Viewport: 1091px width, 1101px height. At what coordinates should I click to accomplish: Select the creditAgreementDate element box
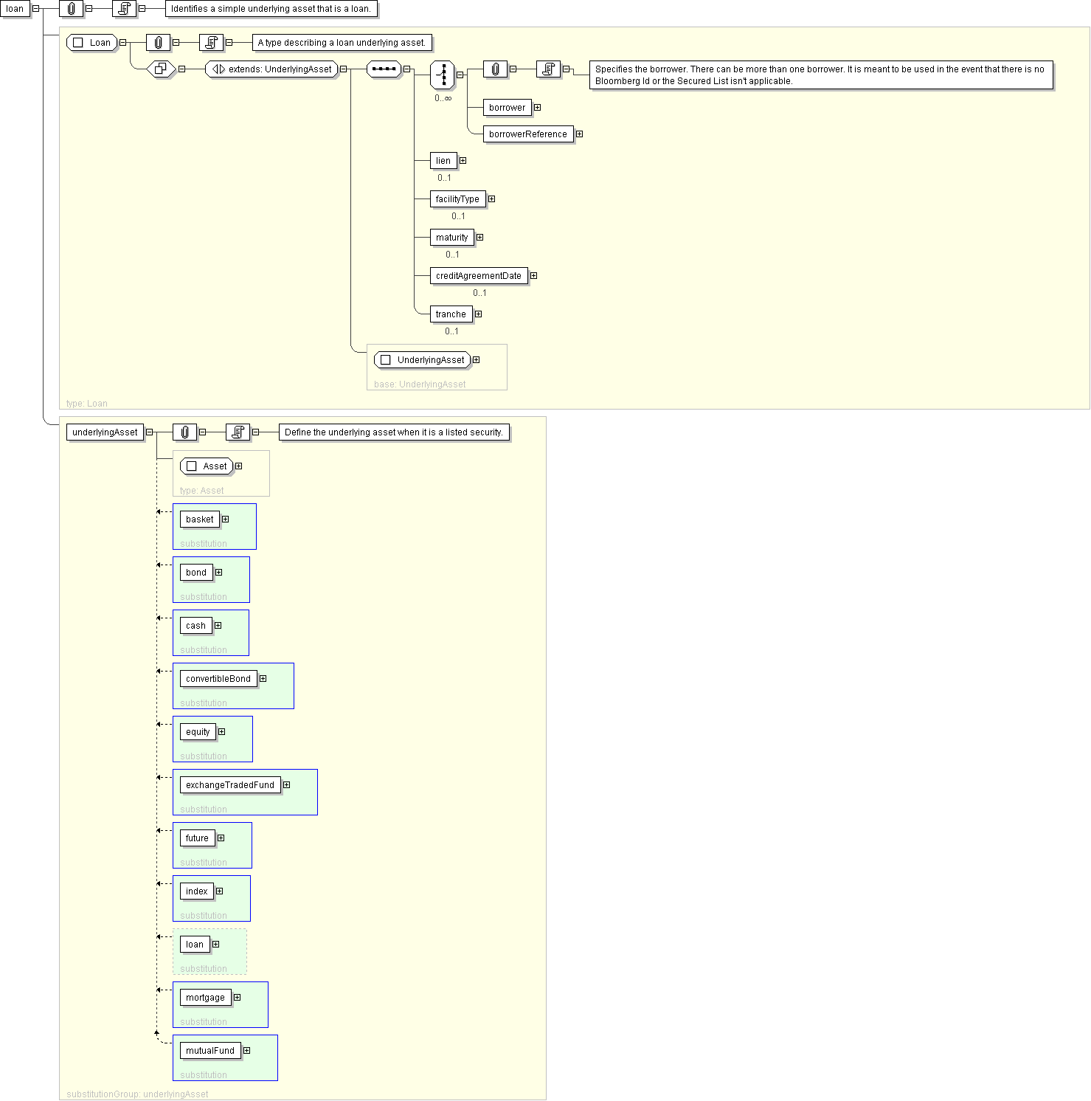pyautogui.click(x=479, y=276)
